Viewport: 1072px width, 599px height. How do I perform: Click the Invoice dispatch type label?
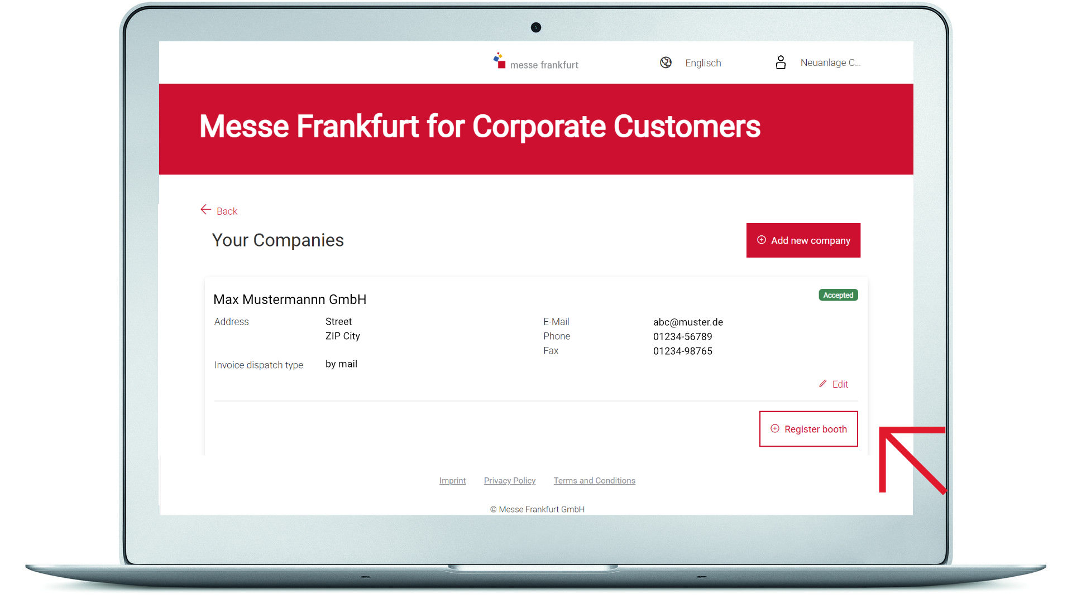pos(259,365)
